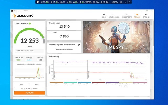This screenshot has height=105, width=168.
Task: Click the score gauge knob on the green arc
Action: click(43, 37)
